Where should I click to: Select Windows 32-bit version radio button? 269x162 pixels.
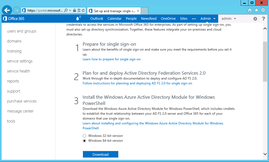(85, 136)
